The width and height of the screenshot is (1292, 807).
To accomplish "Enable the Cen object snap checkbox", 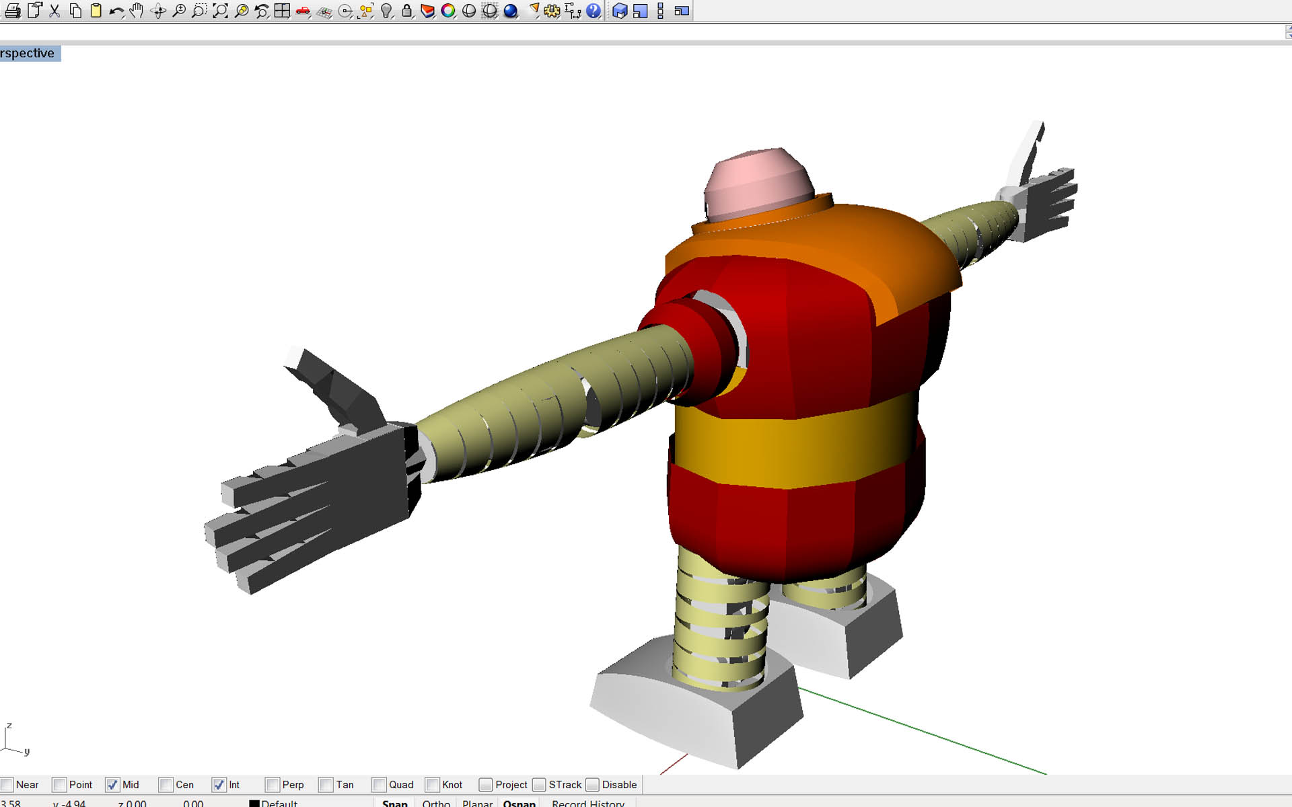I will pyautogui.click(x=166, y=785).
